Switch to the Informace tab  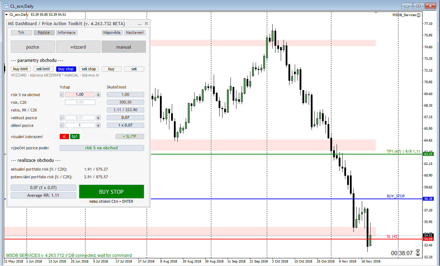(x=66, y=33)
